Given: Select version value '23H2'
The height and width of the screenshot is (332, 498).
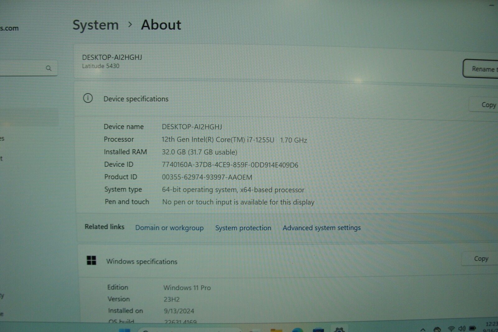Looking at the screenshot, I should pyautogui.click(x=171, y=299).
